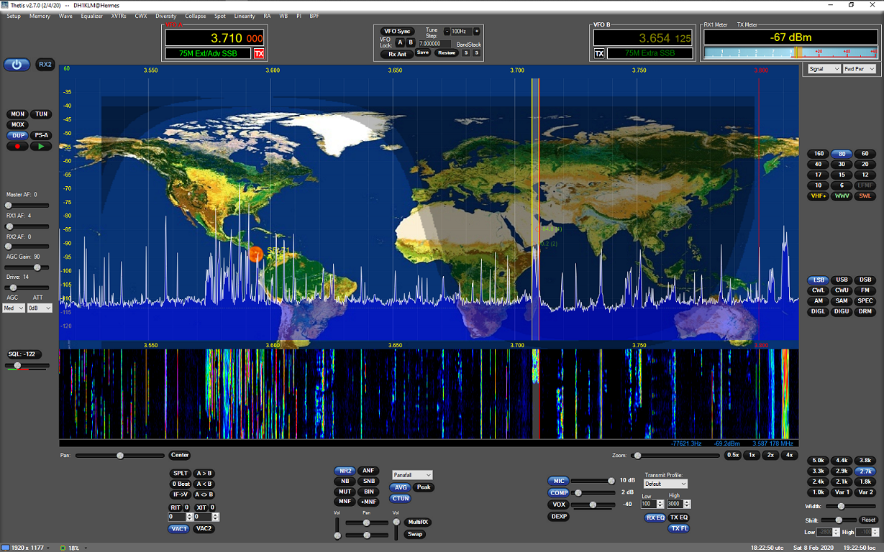The height and width of the screenshot is (552, 884).
Task: Click the Center pan button
Action: 180,455
